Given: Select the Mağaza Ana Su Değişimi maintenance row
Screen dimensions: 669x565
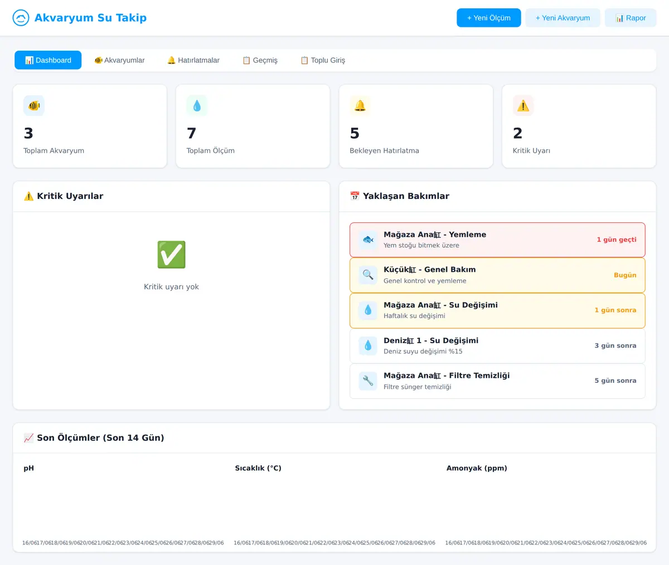Looking at the screenshot, I should click(497, 310).
